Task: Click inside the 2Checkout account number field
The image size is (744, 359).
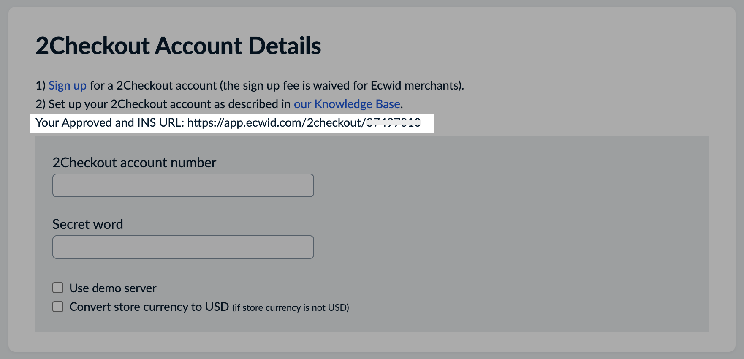Action: pos(182,185)
